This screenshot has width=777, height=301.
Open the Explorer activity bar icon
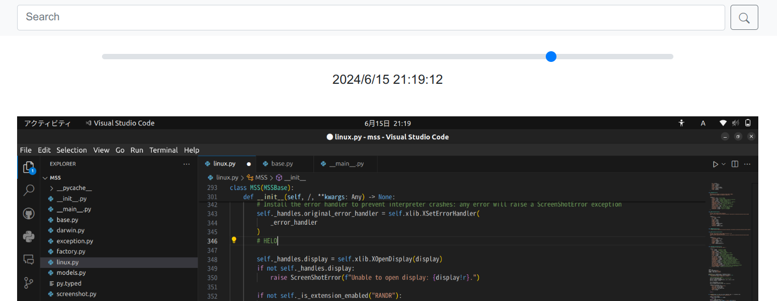click(29, 168)
